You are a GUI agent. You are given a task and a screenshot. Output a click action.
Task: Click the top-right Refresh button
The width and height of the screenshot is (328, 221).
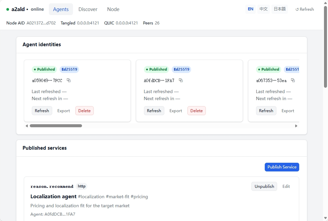305,9
